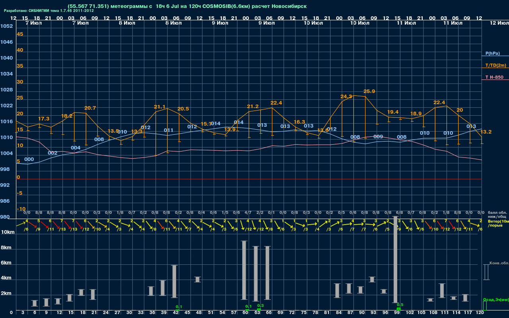Click the peak temperature value 25.9

pos(369,91)
